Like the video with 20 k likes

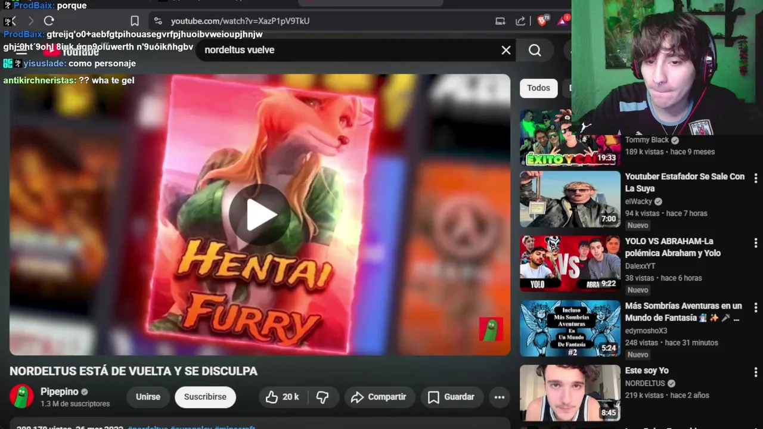[x=283, y=397]
